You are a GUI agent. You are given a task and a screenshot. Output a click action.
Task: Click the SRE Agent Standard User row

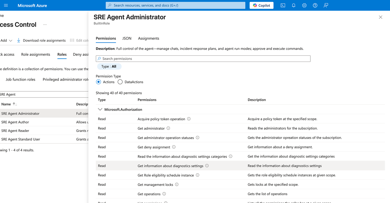tap(44, 139)
